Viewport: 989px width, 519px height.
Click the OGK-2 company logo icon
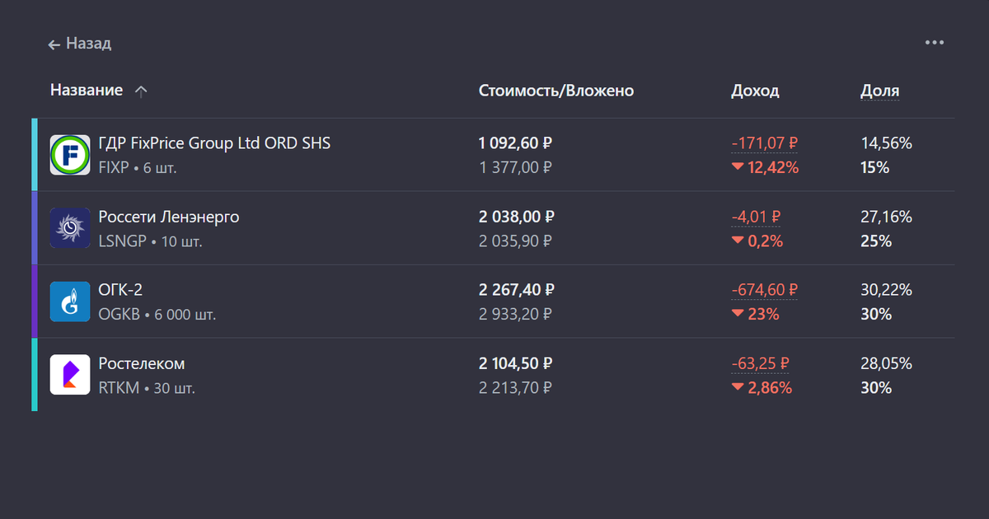[x=69, y=302]
